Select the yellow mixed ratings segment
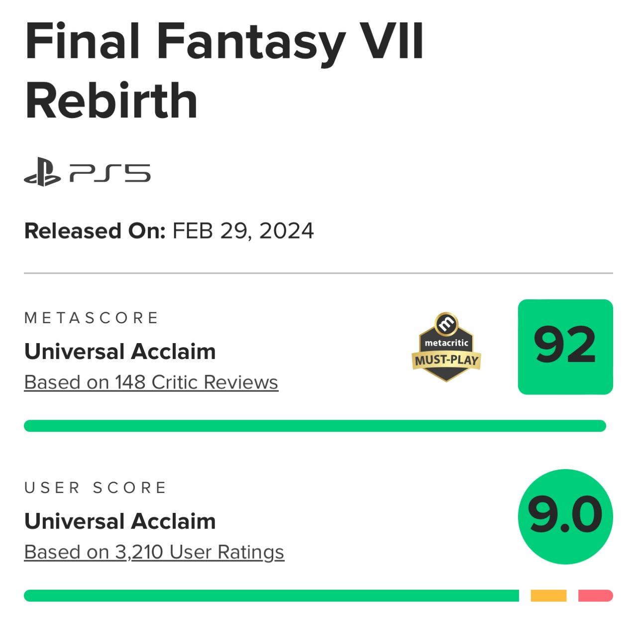Viewport: 637px width, 627px height. point(548,596)
